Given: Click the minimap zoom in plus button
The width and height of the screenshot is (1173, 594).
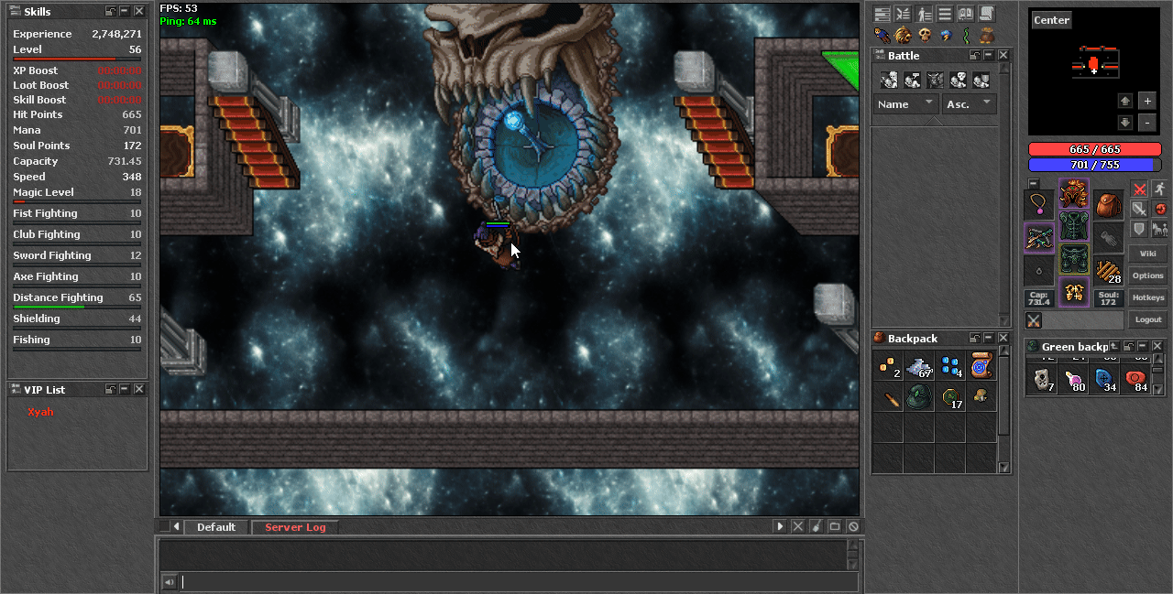Looking at the screenshot, I should (x=1147, y=101).
